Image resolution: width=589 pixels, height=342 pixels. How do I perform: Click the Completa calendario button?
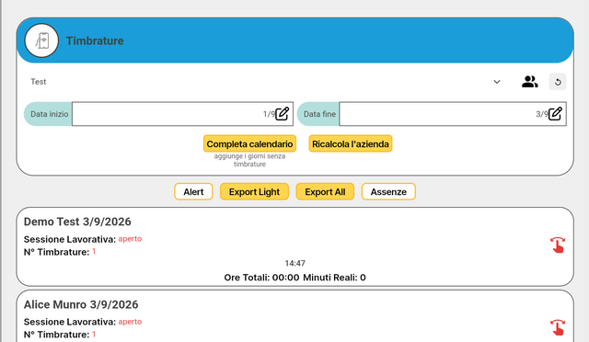(249, 143)
